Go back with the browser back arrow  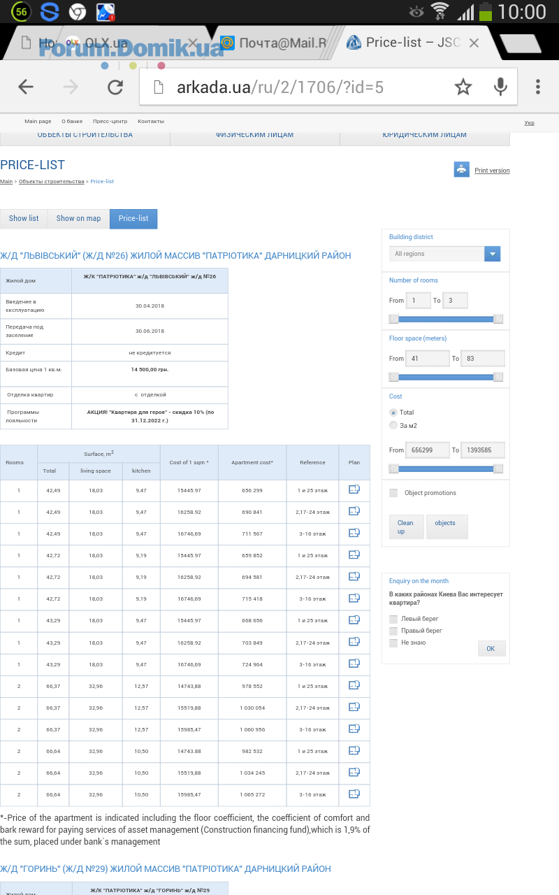(x=26, y=87)
